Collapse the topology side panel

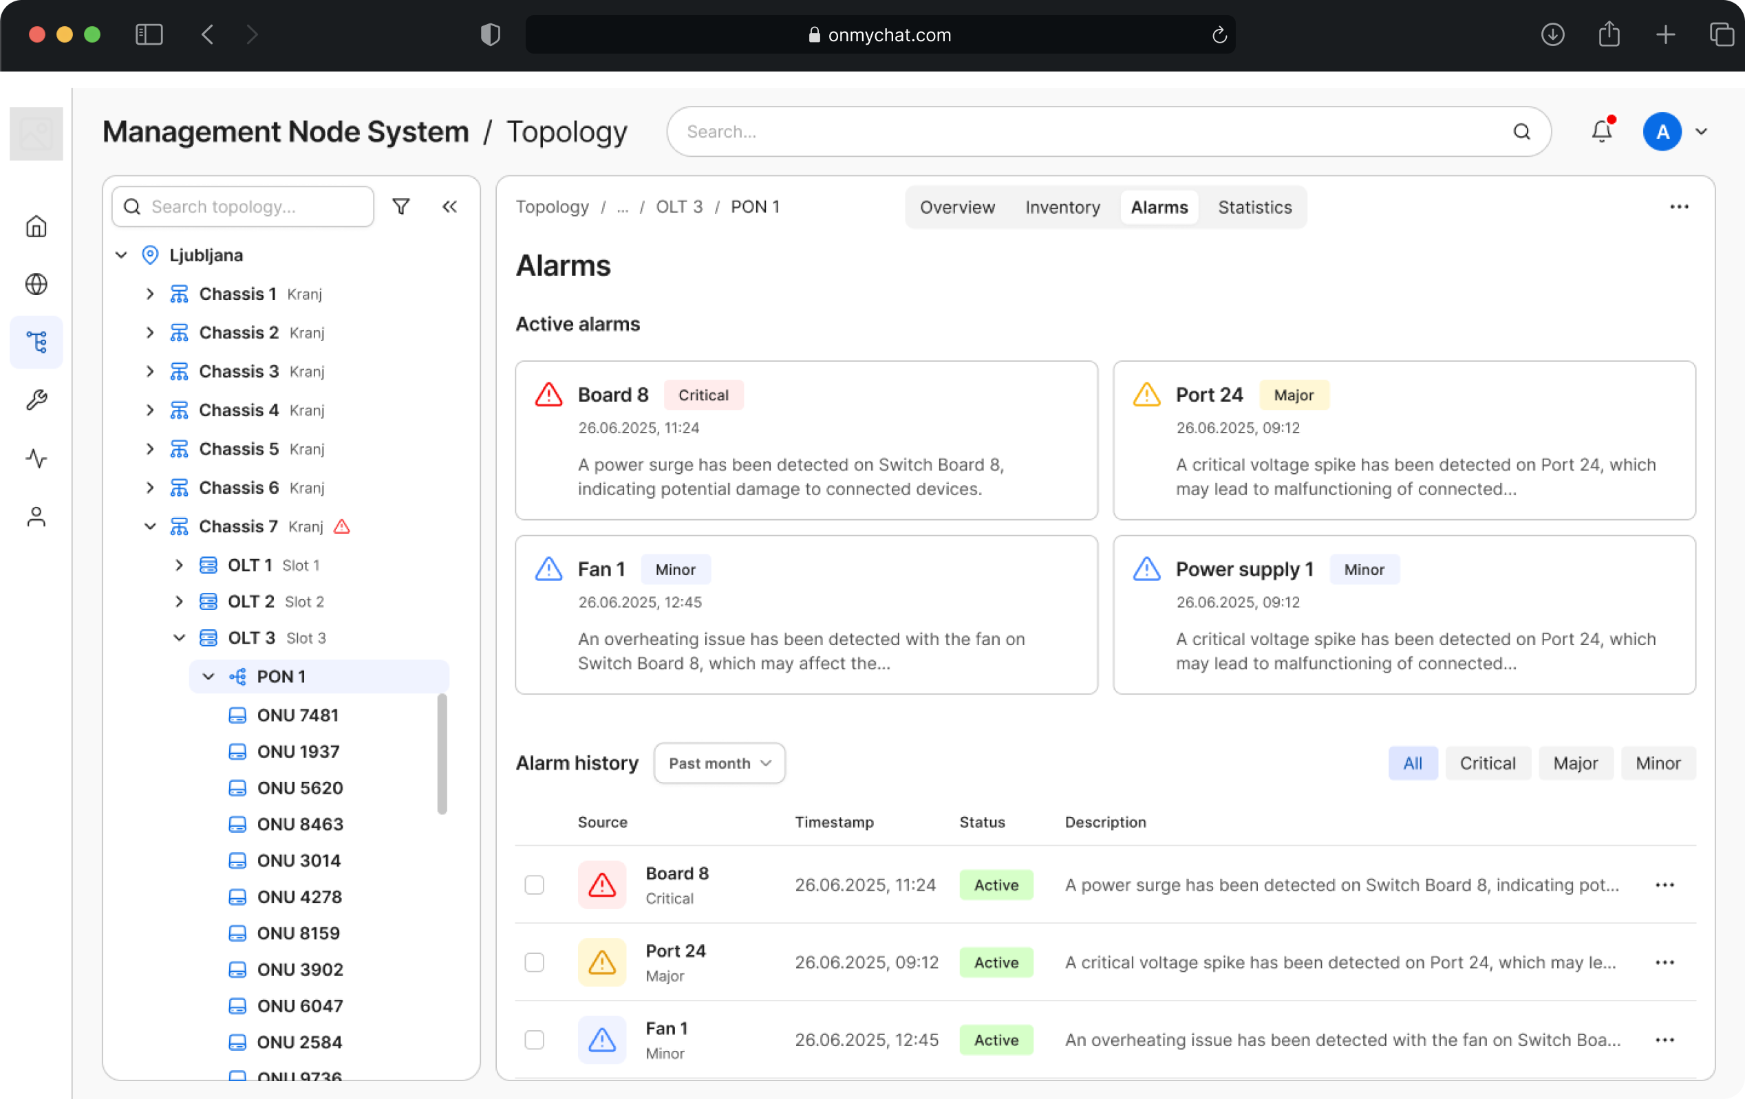(449, 206)
